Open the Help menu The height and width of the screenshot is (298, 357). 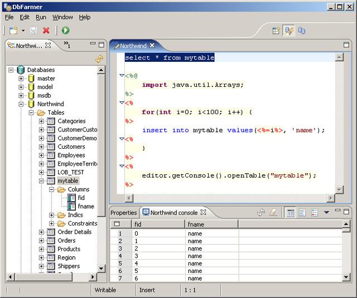pyautogui.click(x=85, y=17)
